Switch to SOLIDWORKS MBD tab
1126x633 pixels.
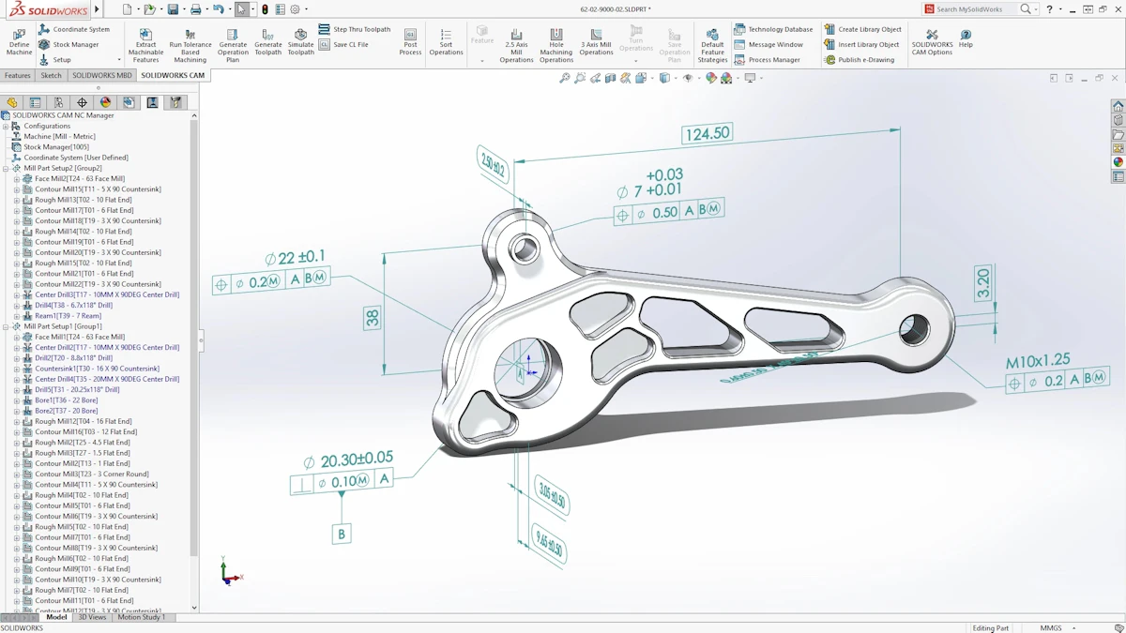click(102, 75)
